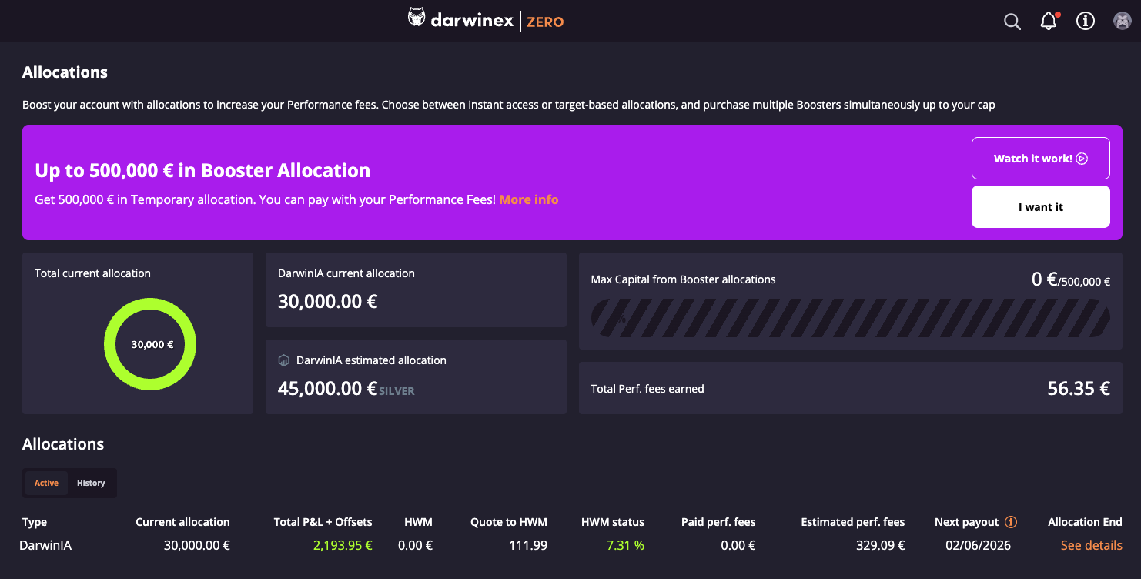The image size is (1141, 579).
Task: Click the 02/06/2026 next payout date
Action: pos(978,545)
